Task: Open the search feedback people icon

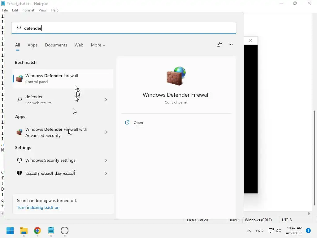Action: [219, 44]
